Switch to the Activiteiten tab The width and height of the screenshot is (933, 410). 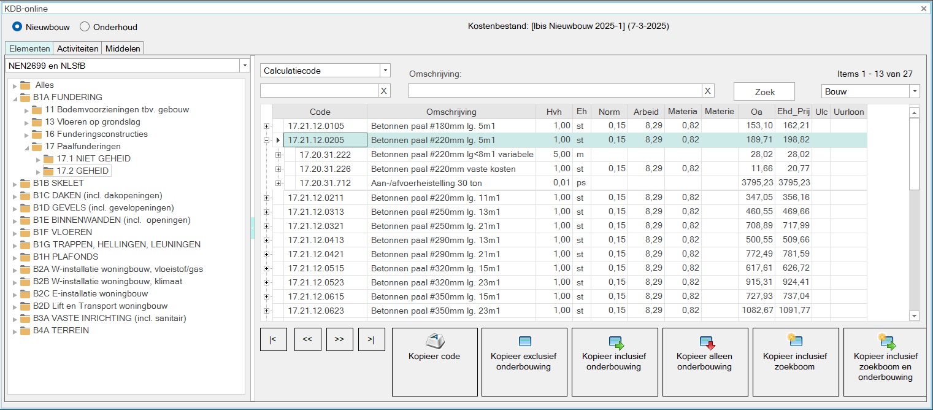click(x=78, y=48)
